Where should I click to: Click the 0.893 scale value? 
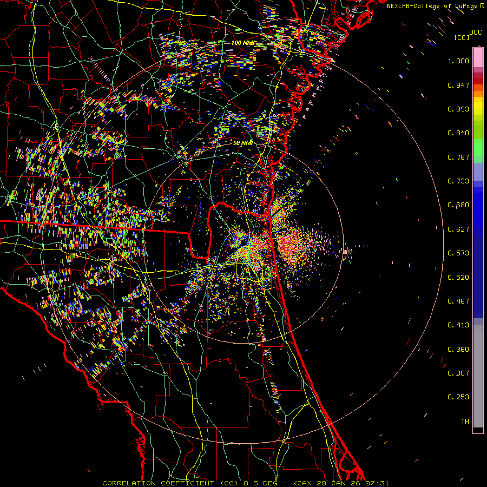458,109
